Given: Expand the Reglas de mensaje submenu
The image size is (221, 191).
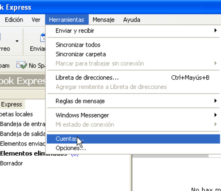Looking at the screenshot, I should tap(133, 101).
